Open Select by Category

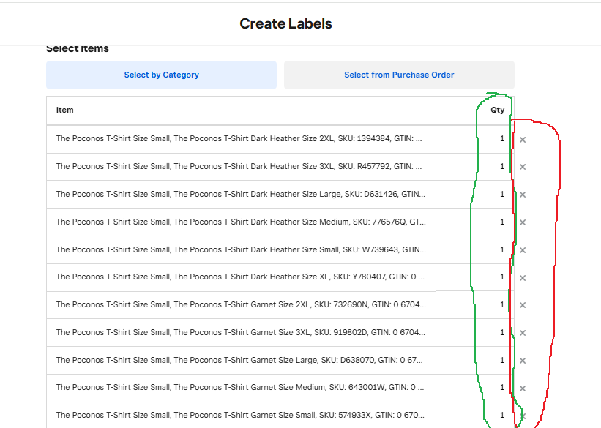161,75
